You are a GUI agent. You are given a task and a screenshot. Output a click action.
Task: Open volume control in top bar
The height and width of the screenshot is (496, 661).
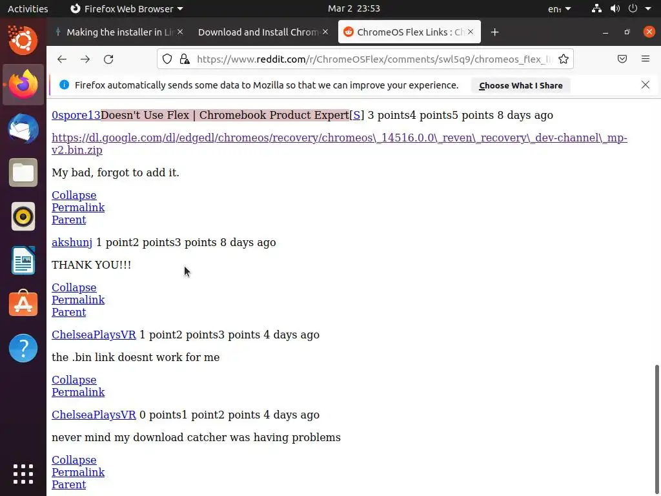pyautogui.click(x=615, y=8)
